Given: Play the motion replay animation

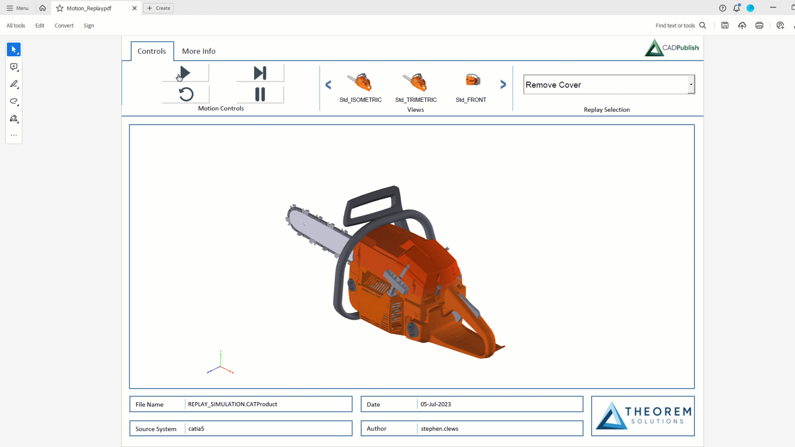Looking at the screenshot, I should point(185,72).
